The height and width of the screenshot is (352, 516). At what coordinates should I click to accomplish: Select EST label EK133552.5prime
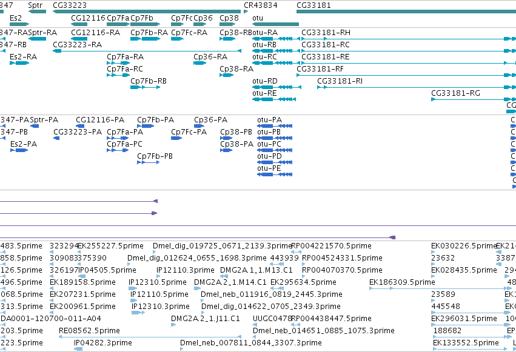(466, 343)
